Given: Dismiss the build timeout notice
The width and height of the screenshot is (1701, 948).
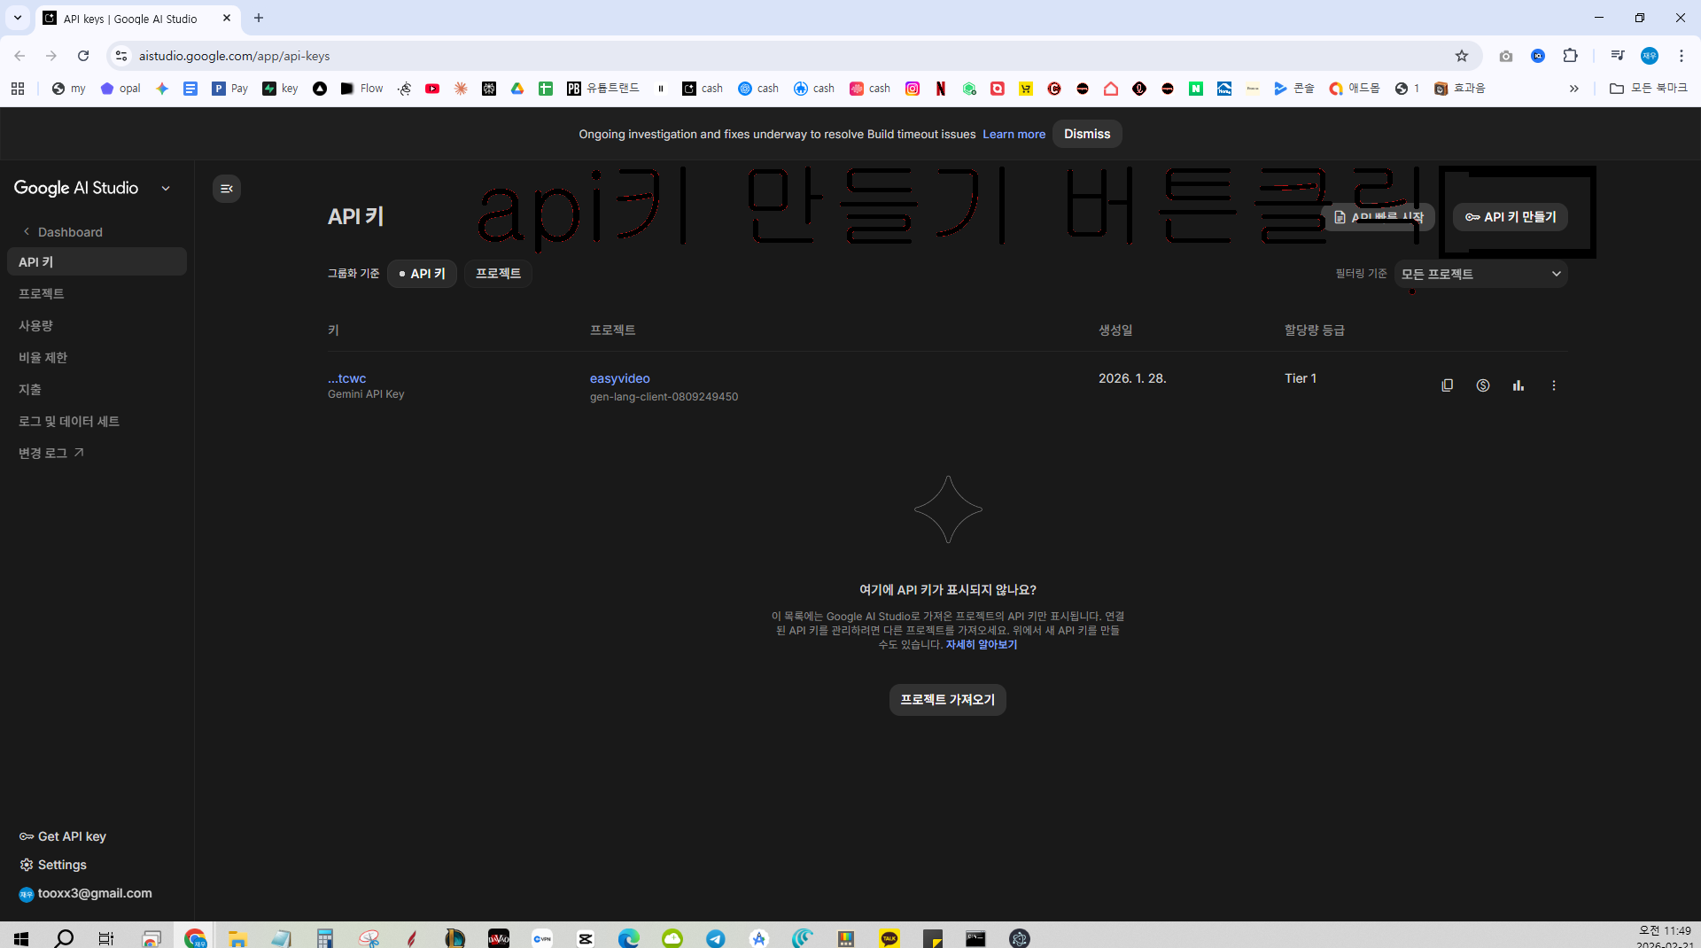Looking at the screenshot, I should coord(1086,134).
